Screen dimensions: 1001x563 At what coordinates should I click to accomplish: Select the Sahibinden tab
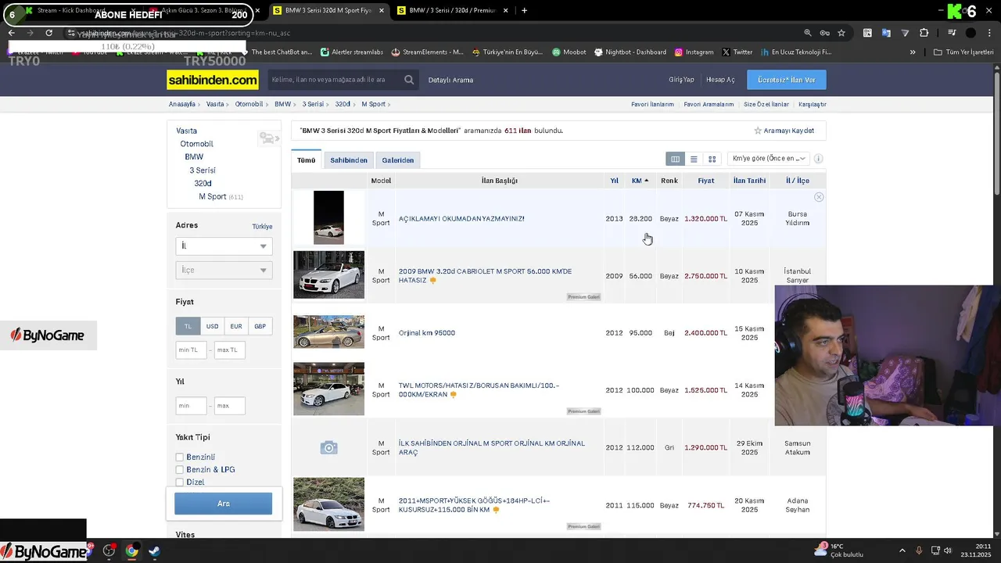[349, 160]
